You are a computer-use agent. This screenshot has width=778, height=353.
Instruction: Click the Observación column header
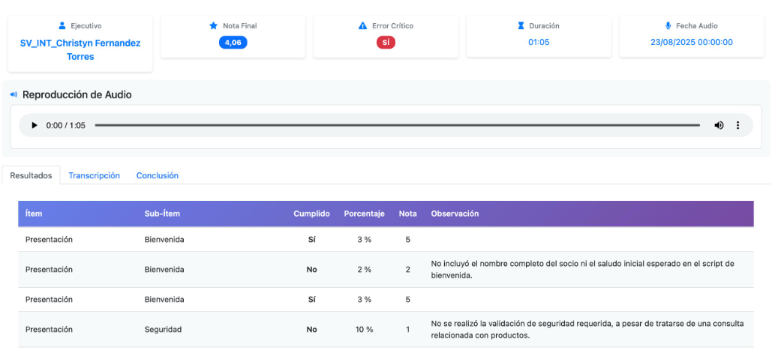tap(455, 214)
